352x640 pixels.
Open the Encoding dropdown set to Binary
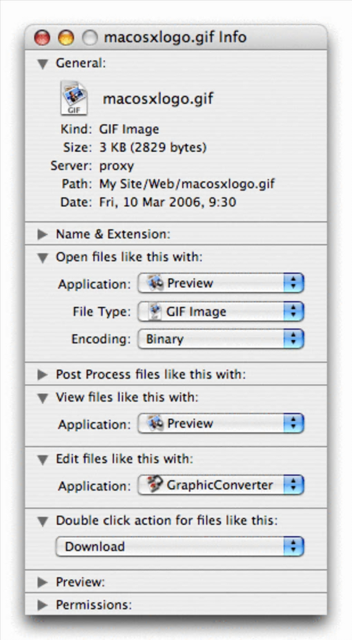pos(221,339)
